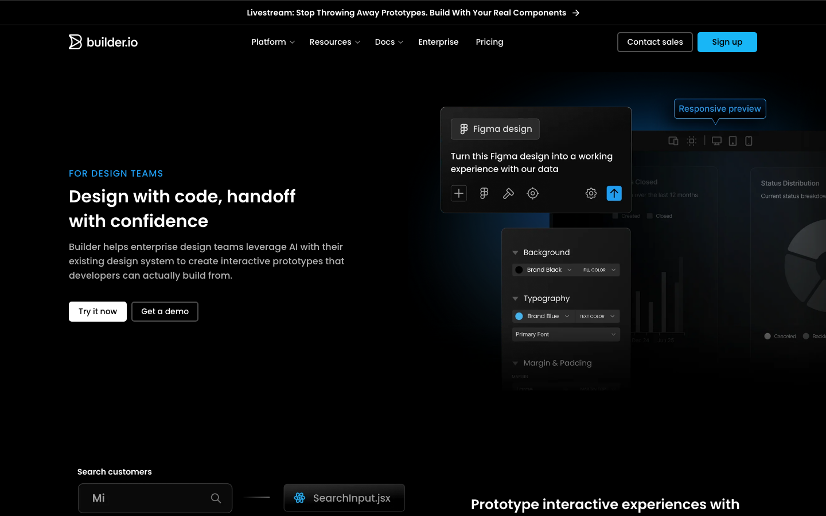Click the target crosshair icon
The image size is (826, 516).
click(533, 193)
